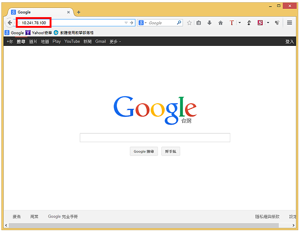Open the downloads arrow icon
Viewport: 301px width, 232px height.
click(210, 23)
